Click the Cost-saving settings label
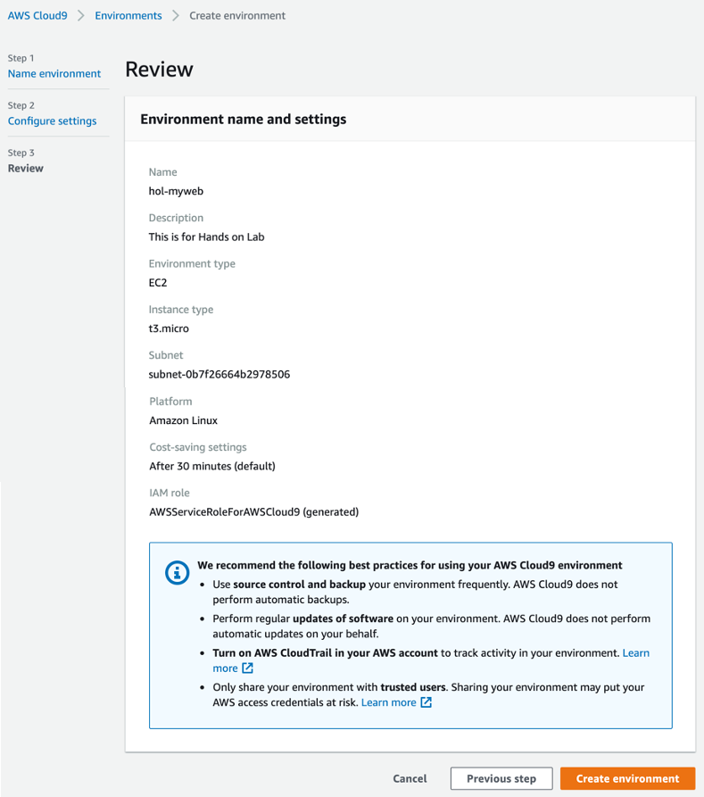Image resolution: width=704 pixels, height=797 pixels. coord(198,447)
